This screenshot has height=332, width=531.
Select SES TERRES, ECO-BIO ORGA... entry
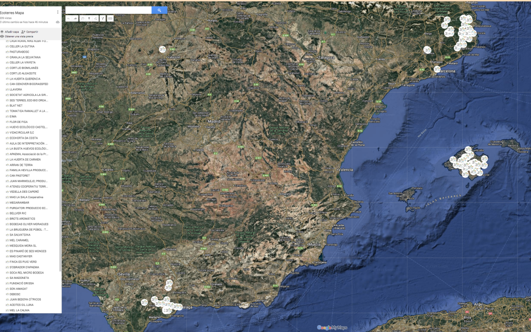(x=29, y=100)
